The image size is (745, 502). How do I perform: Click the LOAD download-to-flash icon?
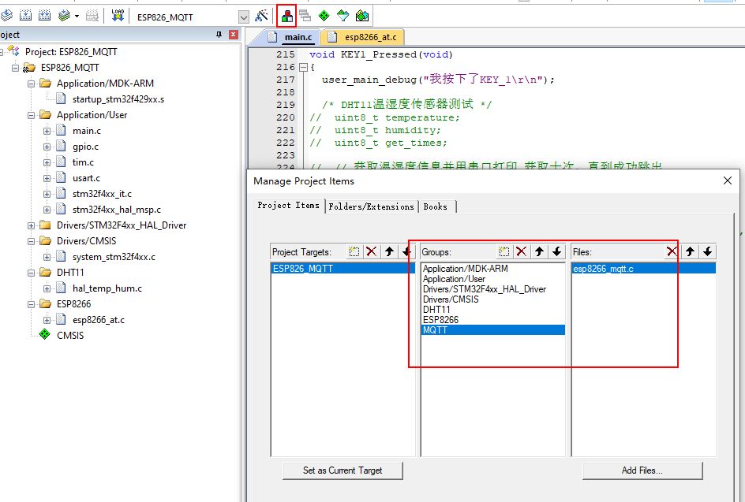point(118,16)
